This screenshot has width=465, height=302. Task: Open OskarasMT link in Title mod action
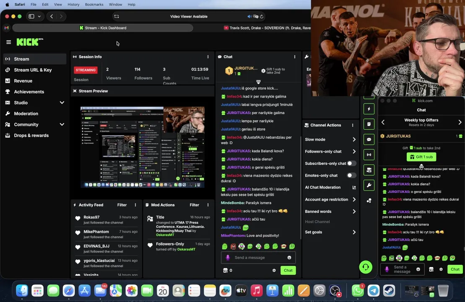pos(165,234)
